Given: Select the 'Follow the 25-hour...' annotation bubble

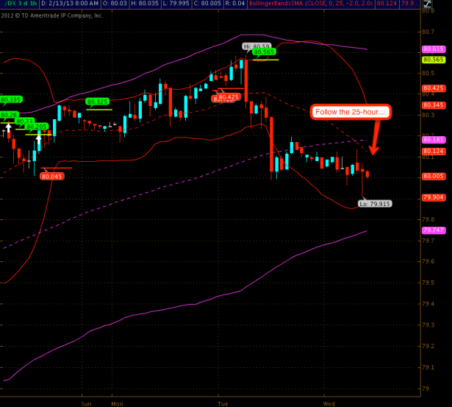Looking at the screenshot, I should pos(350,112).
